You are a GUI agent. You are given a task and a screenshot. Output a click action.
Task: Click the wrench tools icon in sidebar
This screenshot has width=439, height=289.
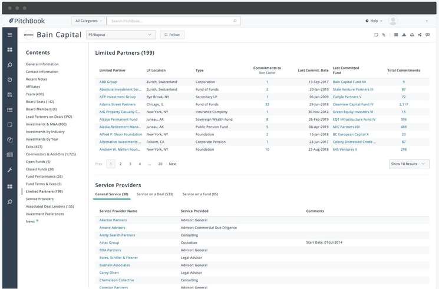[x=9, y=170]
